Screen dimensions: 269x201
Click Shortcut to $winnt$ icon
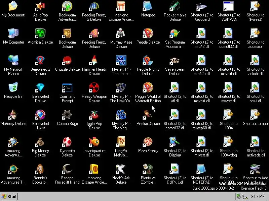point(256,6)
